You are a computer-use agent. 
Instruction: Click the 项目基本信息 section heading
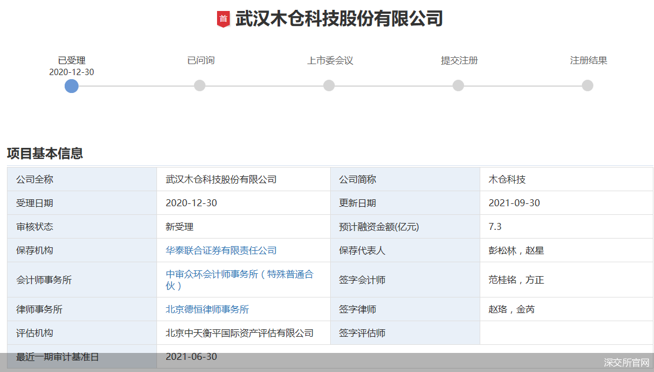pyautogui.click(x=45, y=154)
